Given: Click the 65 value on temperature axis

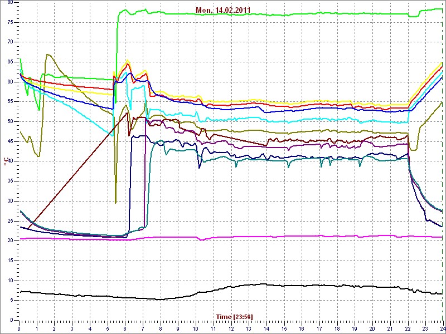Looking at the screenshot, I should tap(9, 62).
